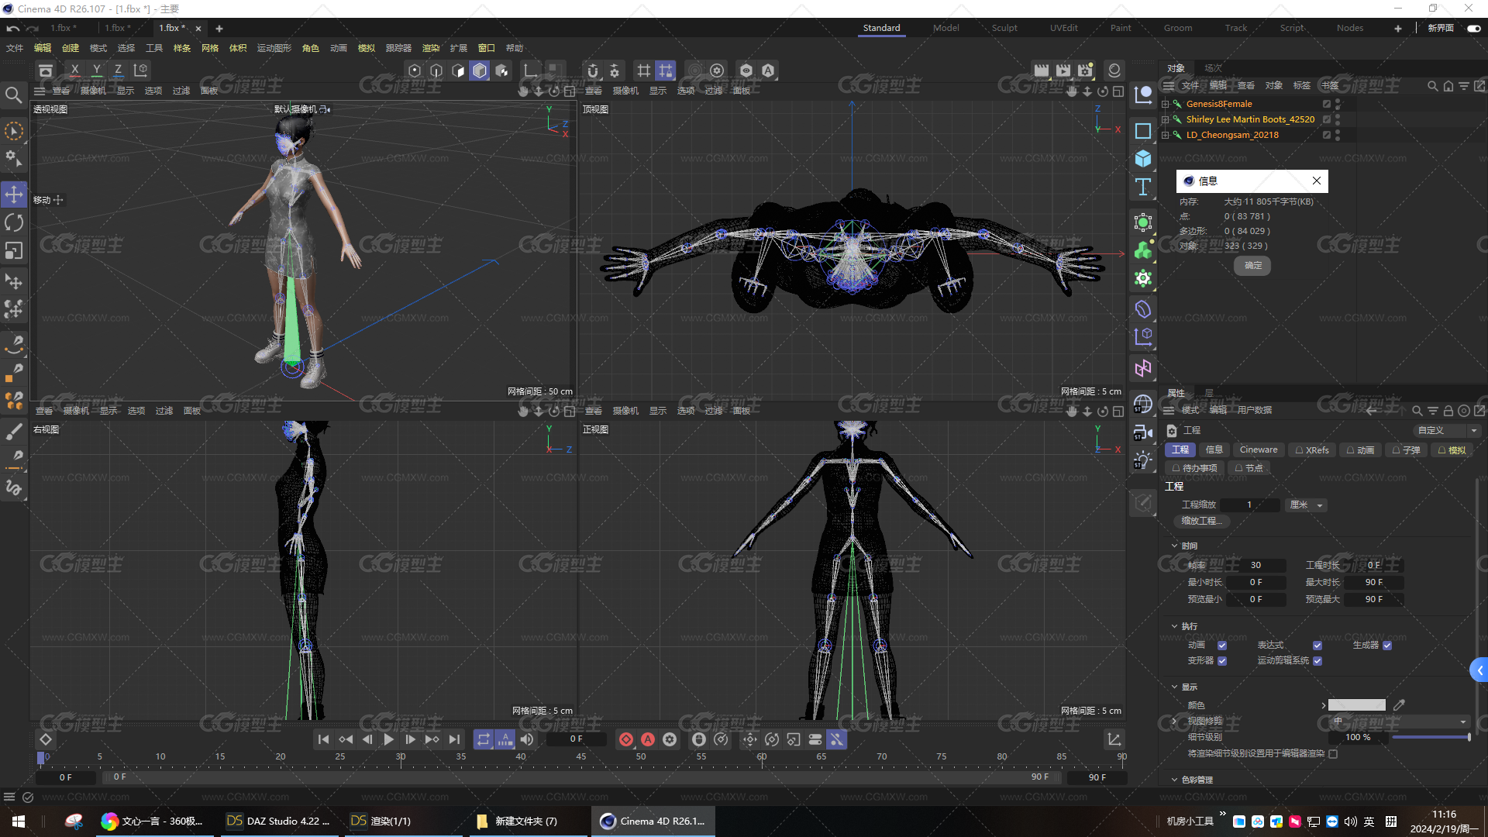Jump to the start of the timeline
The height and width of the screenshot is (837, 1488).
tap(323, 740)
